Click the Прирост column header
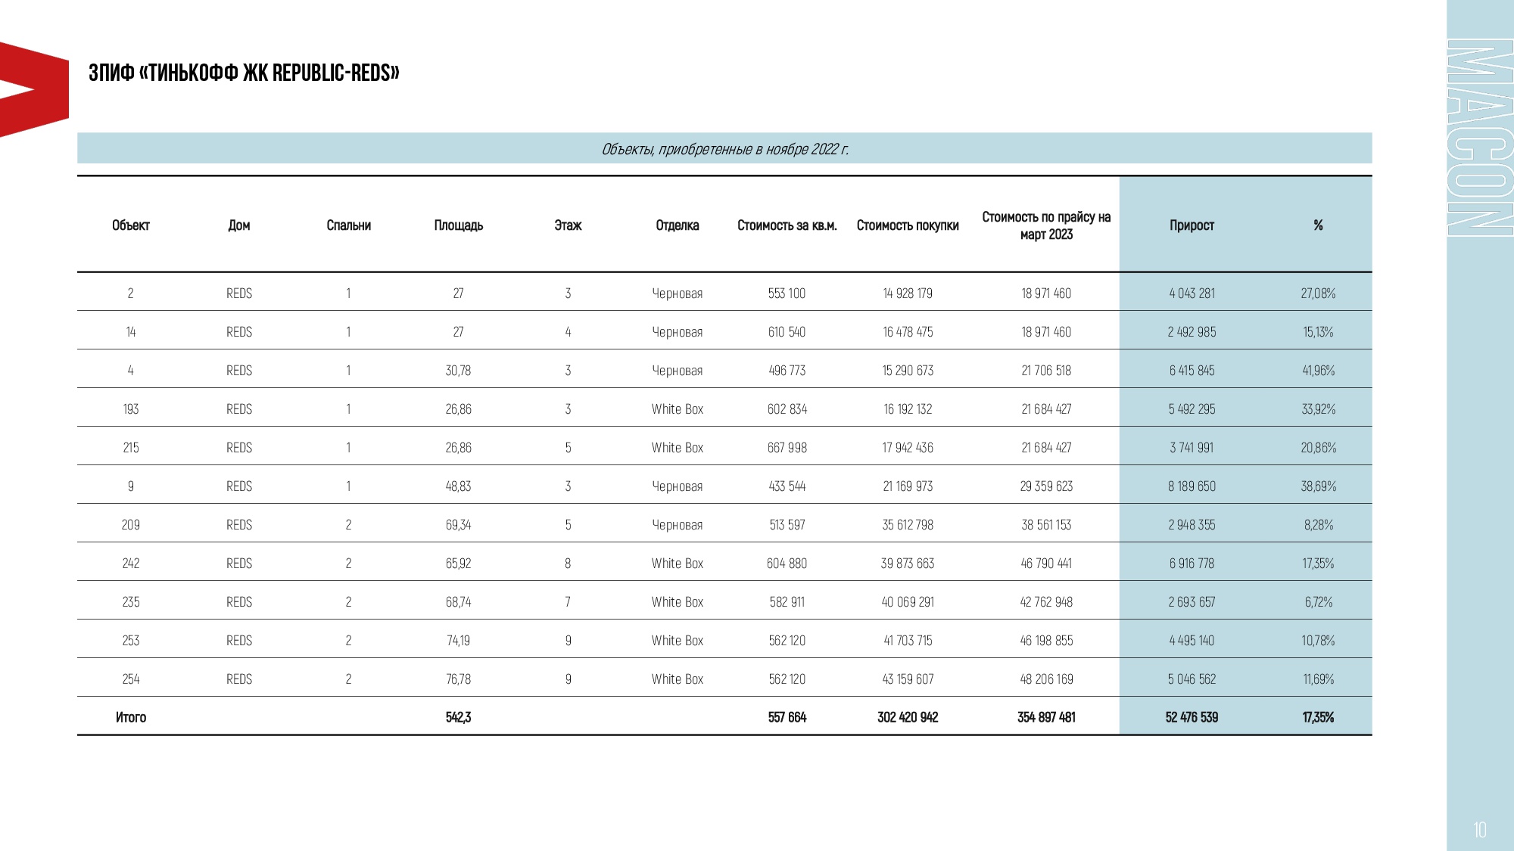This screenshot has height=851, width=1514. click(1191, 225)
